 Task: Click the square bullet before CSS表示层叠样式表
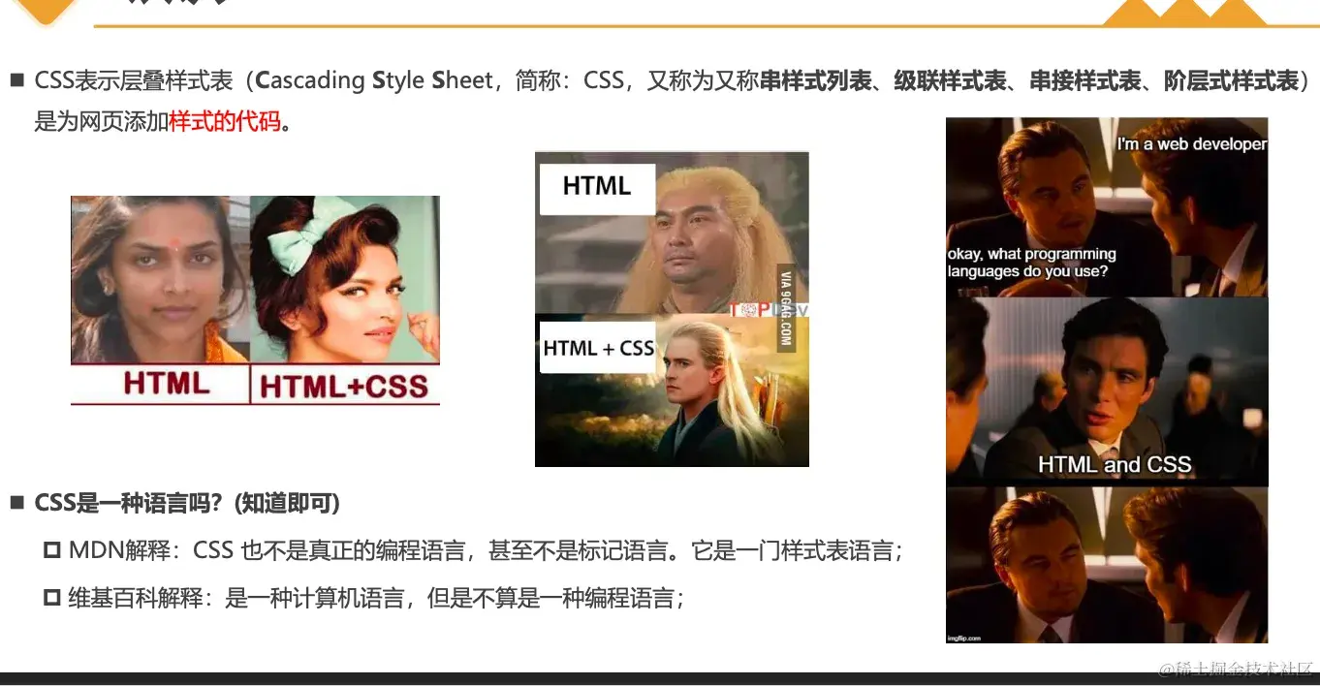coord(17,80)
